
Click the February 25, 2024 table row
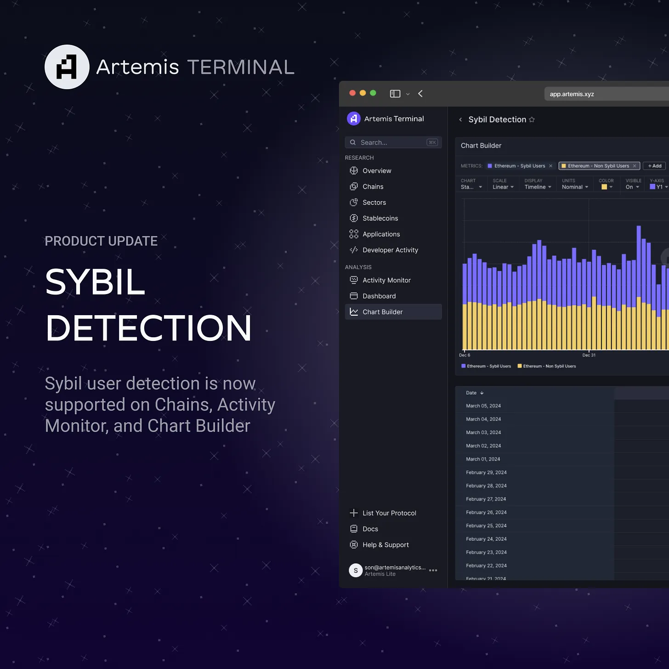(562, 526)
